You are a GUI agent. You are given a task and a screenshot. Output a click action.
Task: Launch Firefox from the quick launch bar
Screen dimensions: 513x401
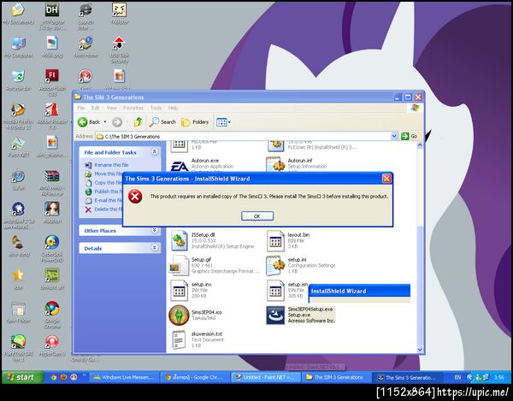[x=63, y=377]
